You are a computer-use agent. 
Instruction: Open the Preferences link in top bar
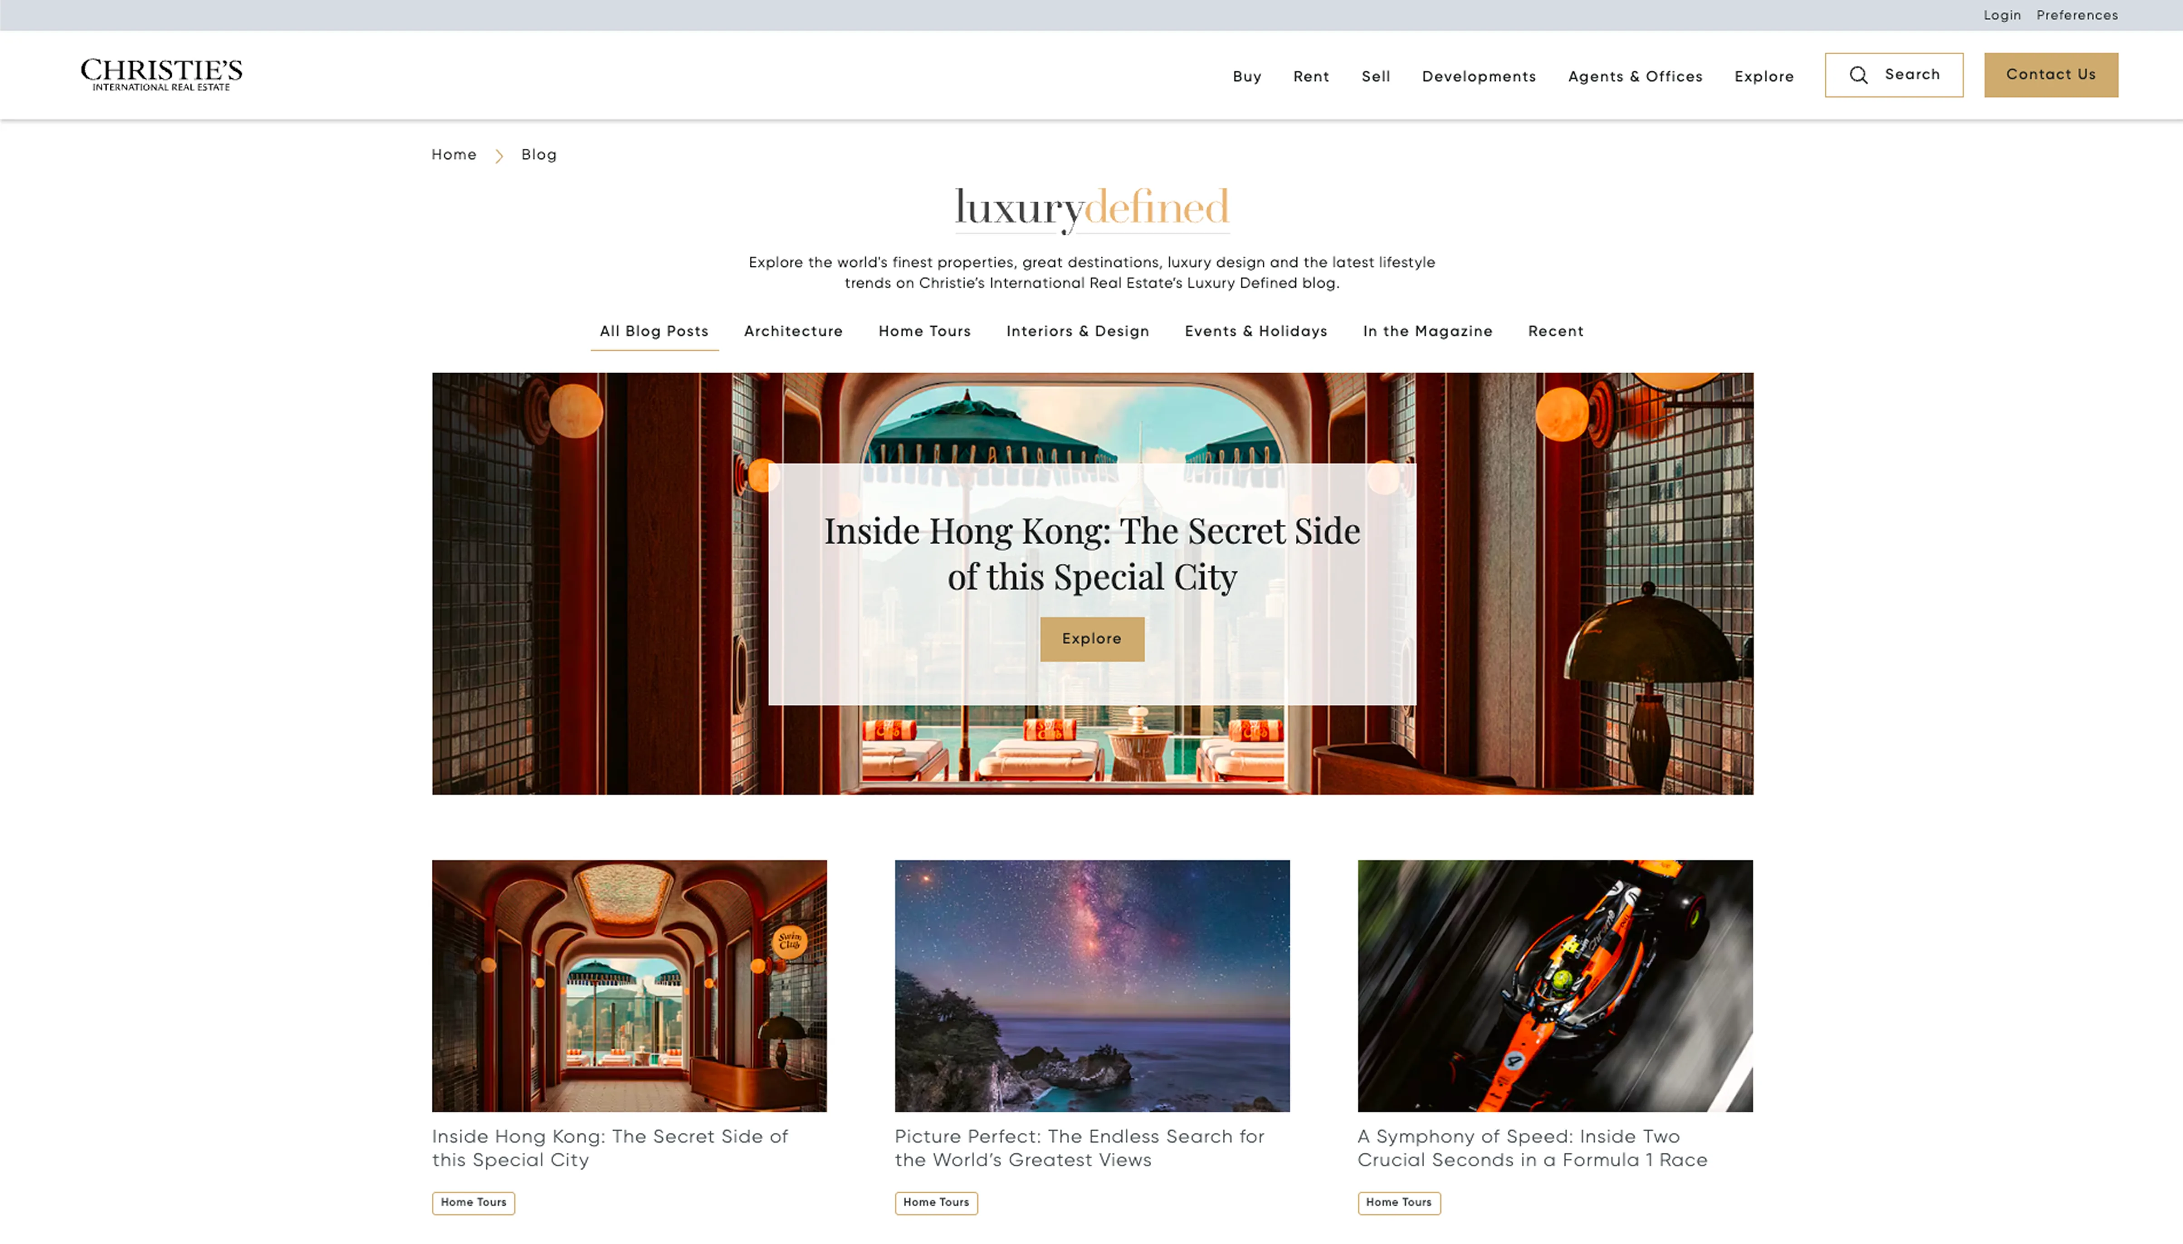click(x=2076, y=15)
